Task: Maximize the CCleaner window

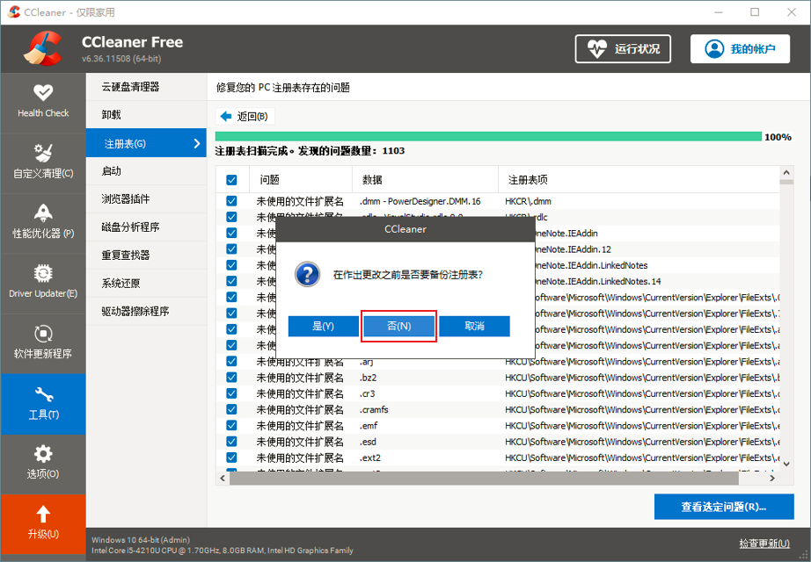Action: [x=755, y=12]
